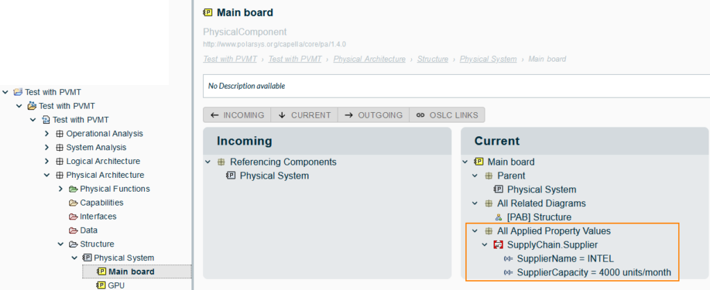Collapse the Physical Architecture tree node
The width and height of the screenshot is (710, 290).
[x=47, y=175]
